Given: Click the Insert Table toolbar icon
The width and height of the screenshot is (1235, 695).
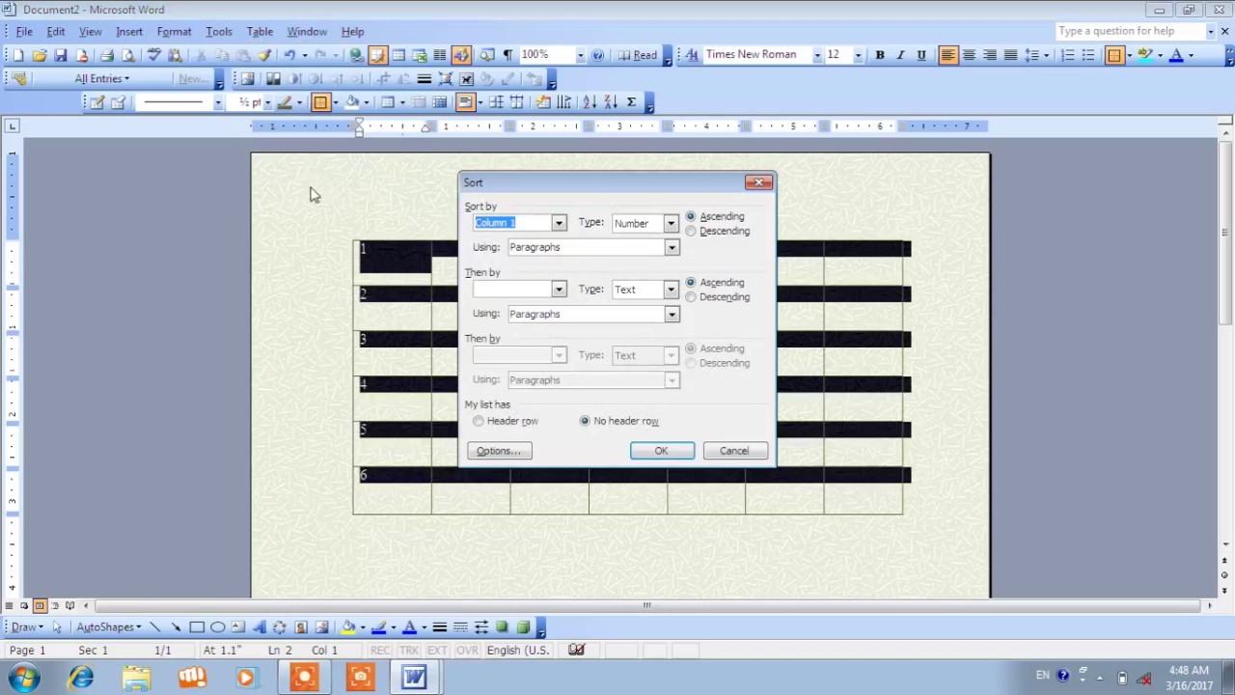Looking at the screenshot, I should click(x=398, y=55).
